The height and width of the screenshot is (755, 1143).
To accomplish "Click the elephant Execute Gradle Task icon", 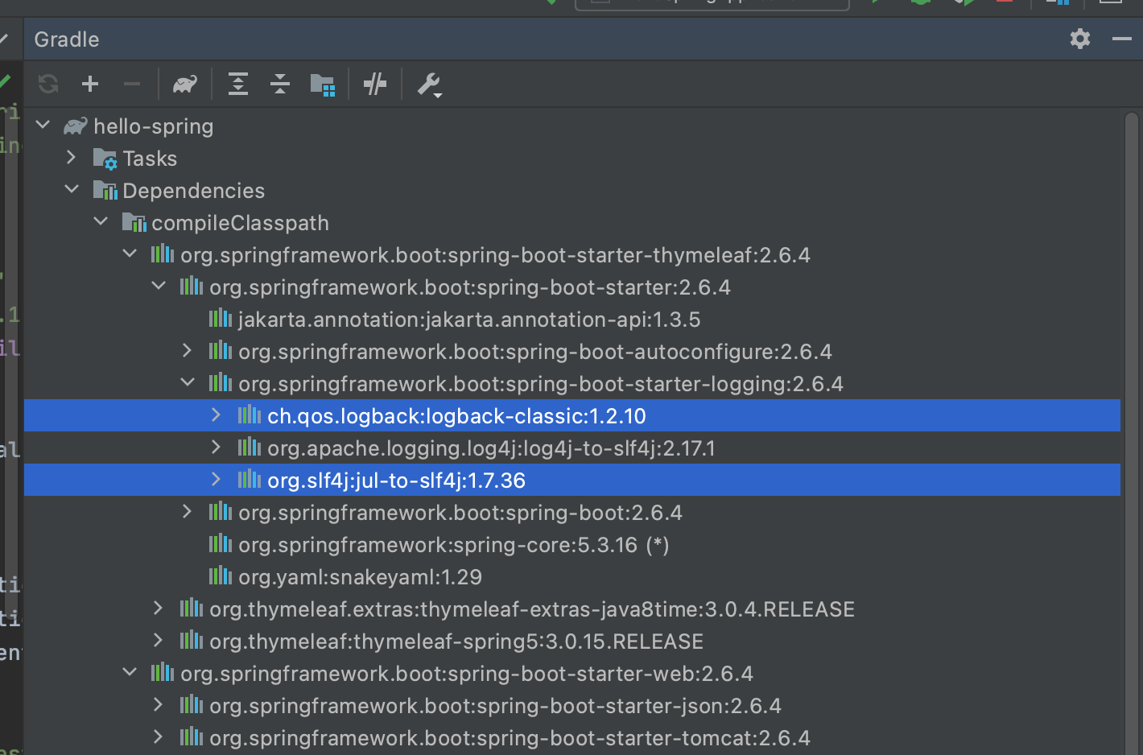I will pos(185,84).
